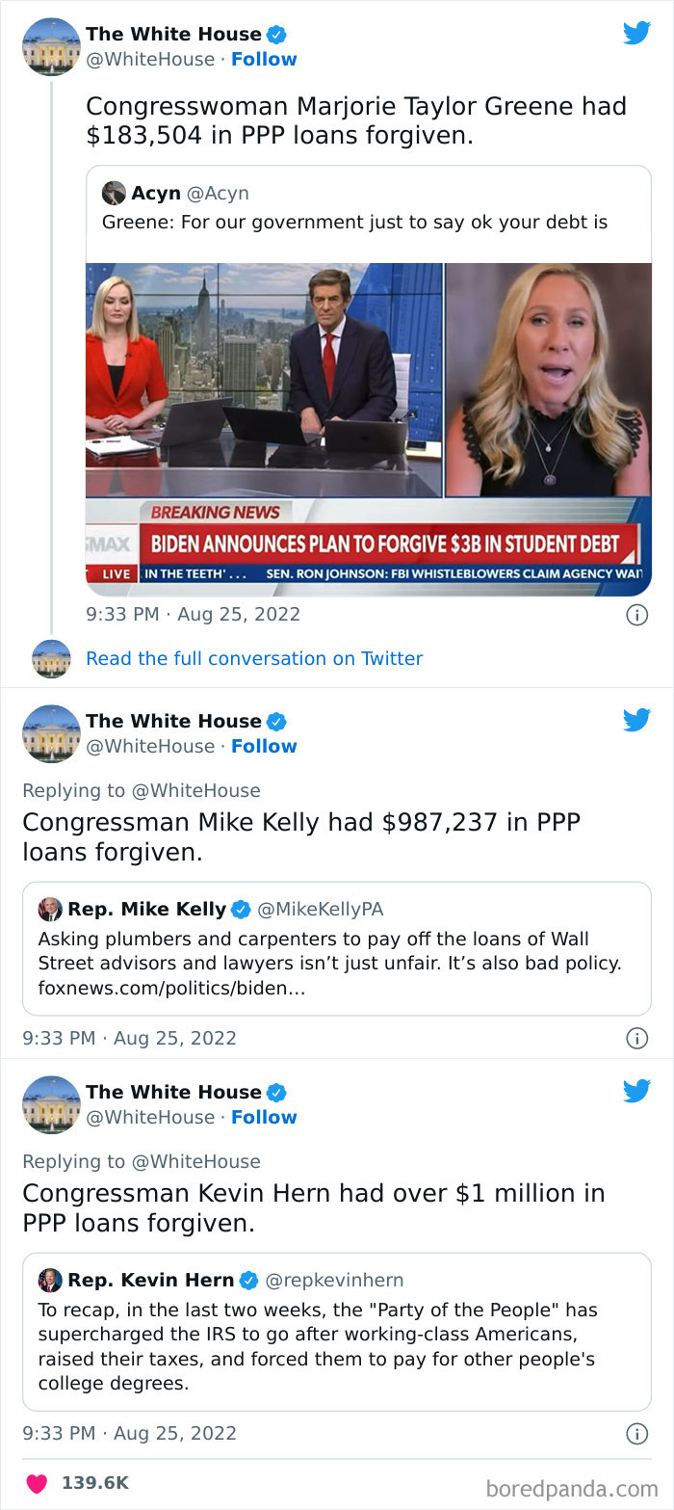The height and width of the screenshot is (1510, 674).
Task: Click White House avatar on the third tweet
Action: coord(51,1104)
